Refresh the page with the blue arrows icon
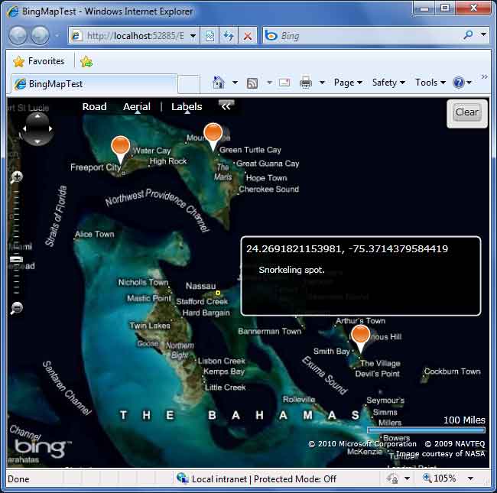Image resolution: width=497 pixels, height=493 pixels. 228,36
